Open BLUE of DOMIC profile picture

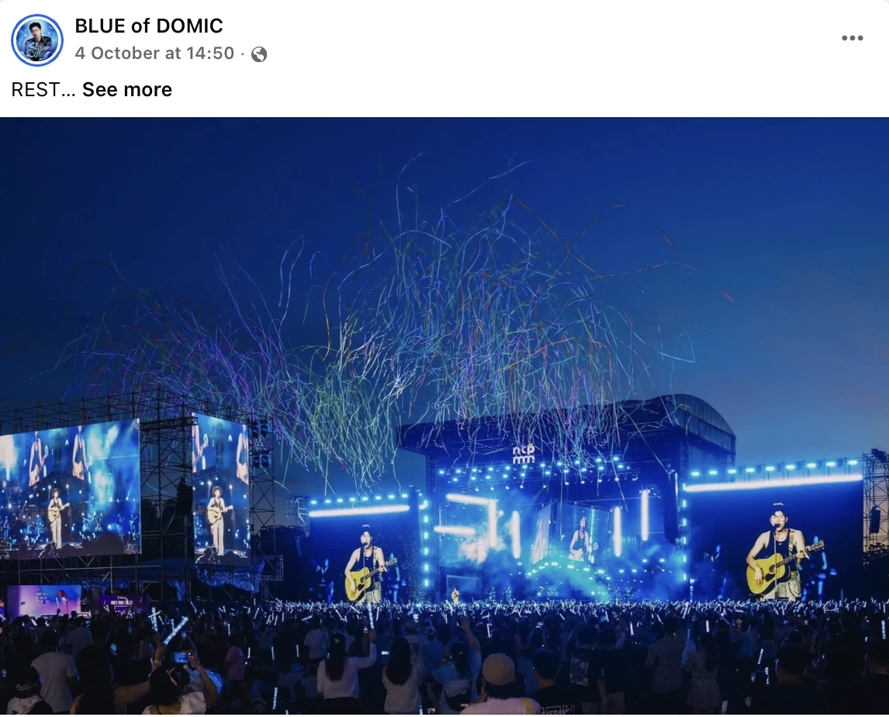tap(37, 40)
